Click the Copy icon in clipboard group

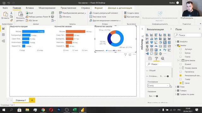click(x=11, y=17)
